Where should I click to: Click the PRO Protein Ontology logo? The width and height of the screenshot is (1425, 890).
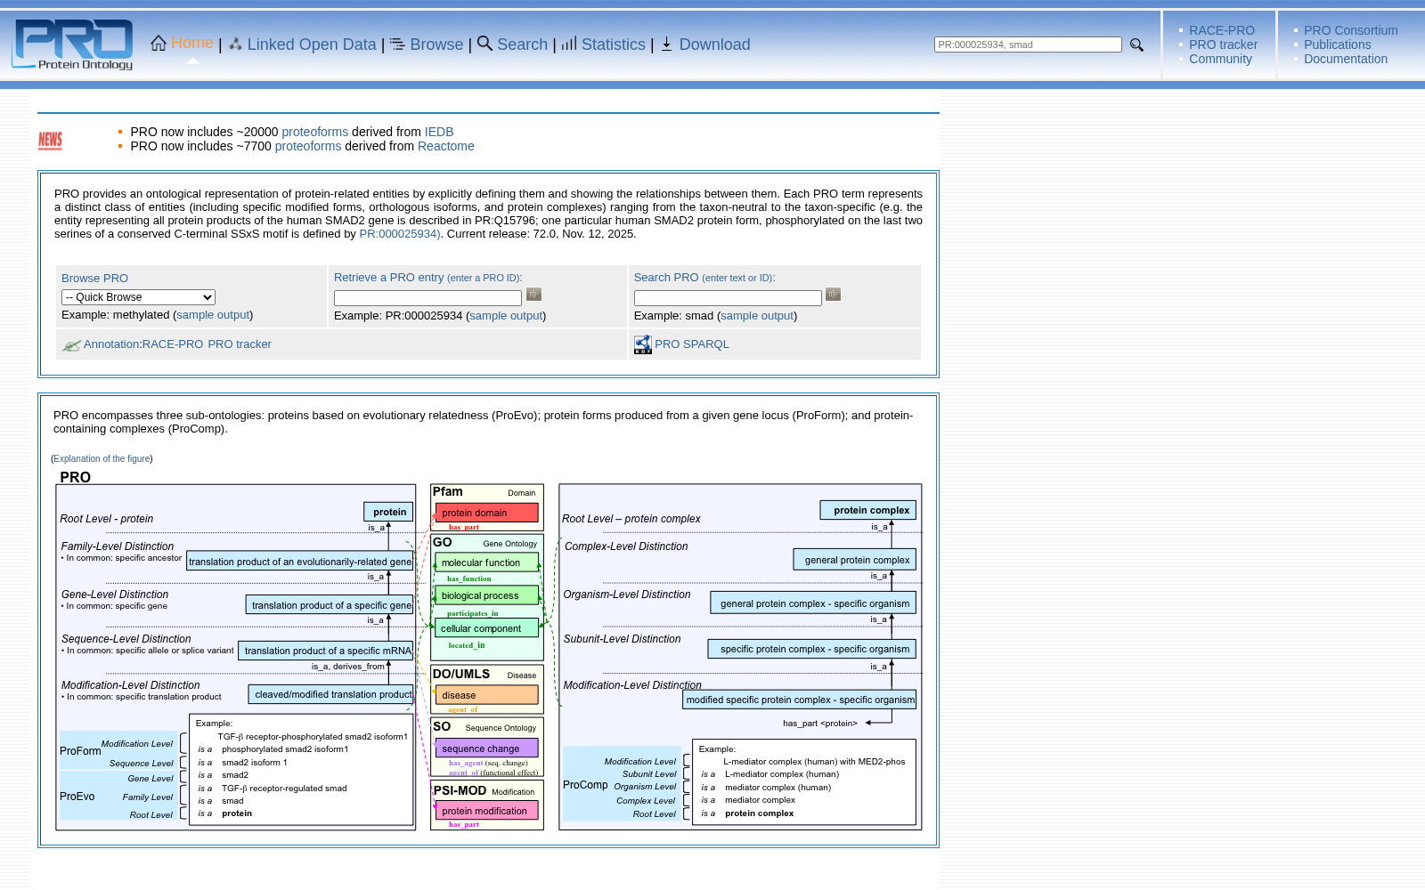pos(72,44)
